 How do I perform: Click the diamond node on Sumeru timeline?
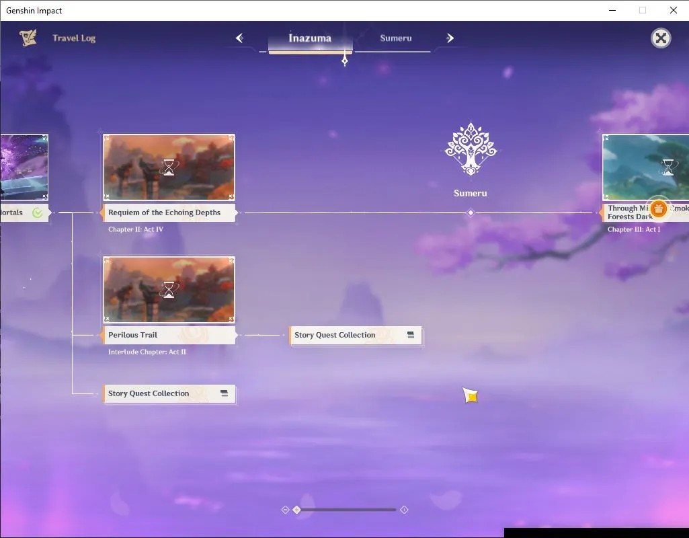pyautogui.click(x=471, y=213)
